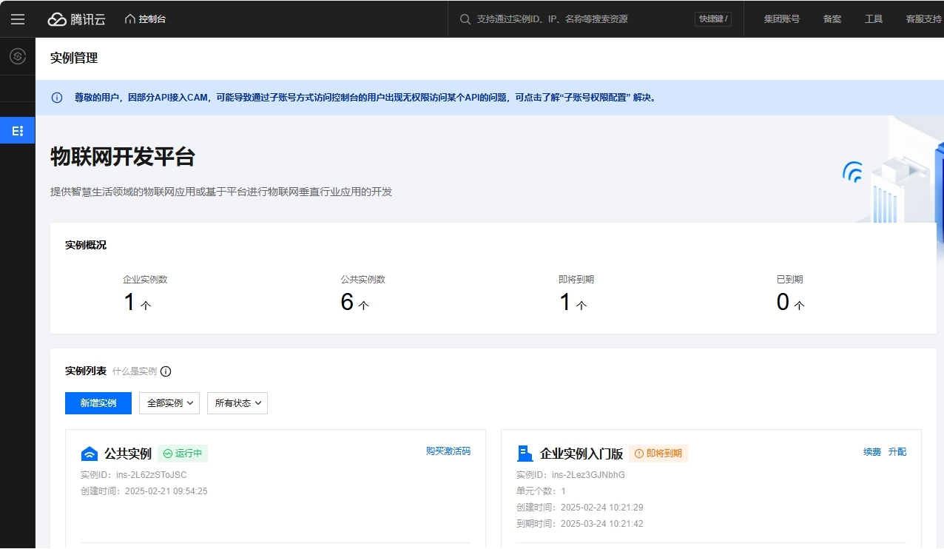Click the info icon beside 什么是实例
Screen dimensions: 944x549
coord(166,371)
